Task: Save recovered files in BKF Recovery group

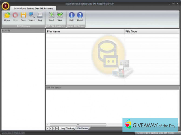Action: (23, 16)
